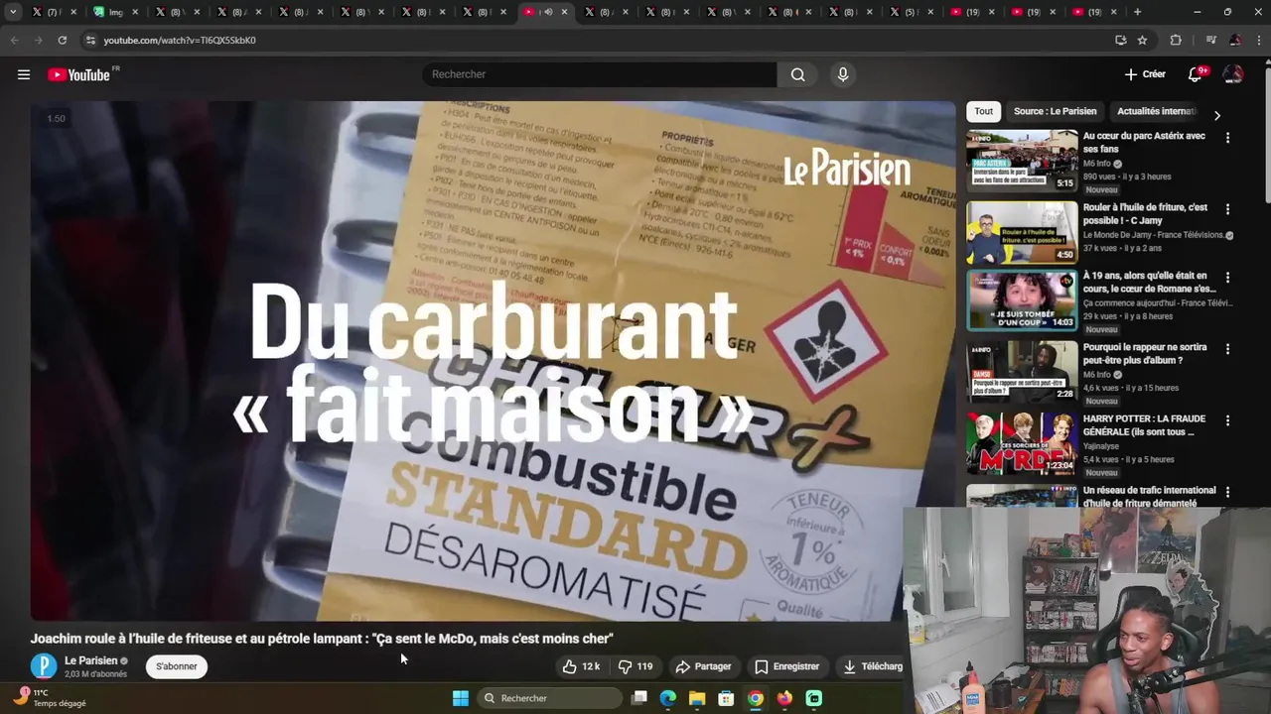This screenshot has height=714, width=1271.
Task: Open Task View on the taskbar
Action: (x=639, y=698)
